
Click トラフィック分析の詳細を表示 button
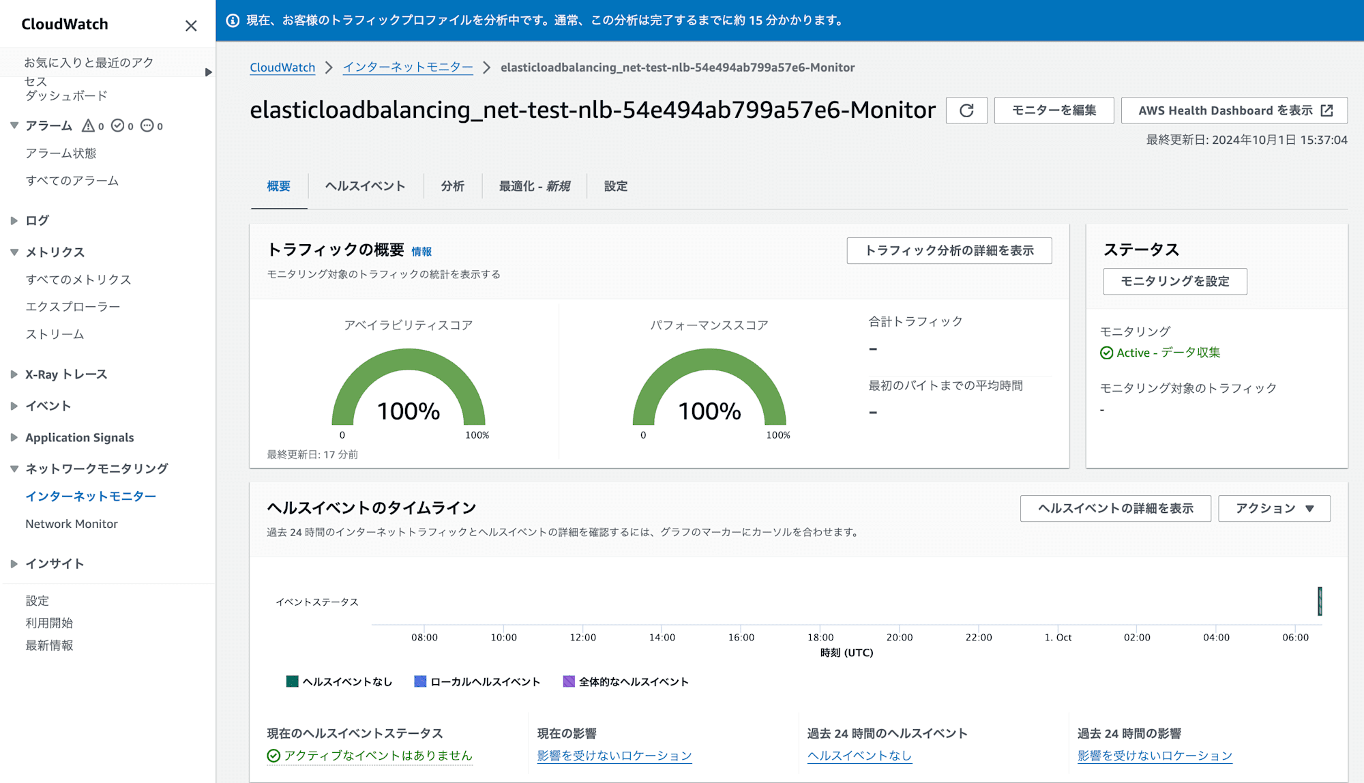[x=949, y=250]
